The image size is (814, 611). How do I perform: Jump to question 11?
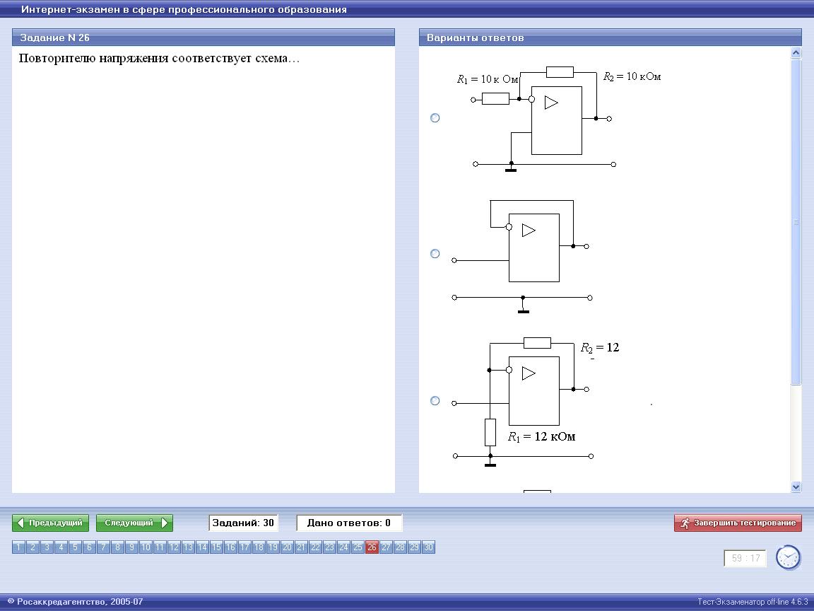[x=160, y=547]
